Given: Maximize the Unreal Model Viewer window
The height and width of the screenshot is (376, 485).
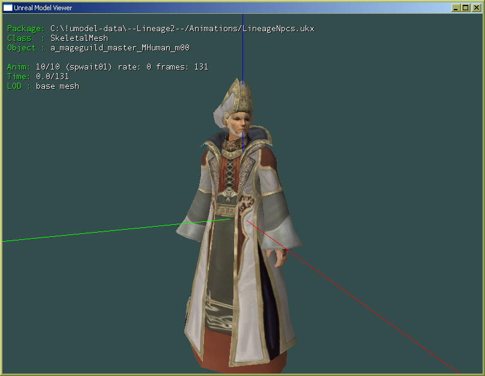Looking at the screenshot, I should [466, 8].
